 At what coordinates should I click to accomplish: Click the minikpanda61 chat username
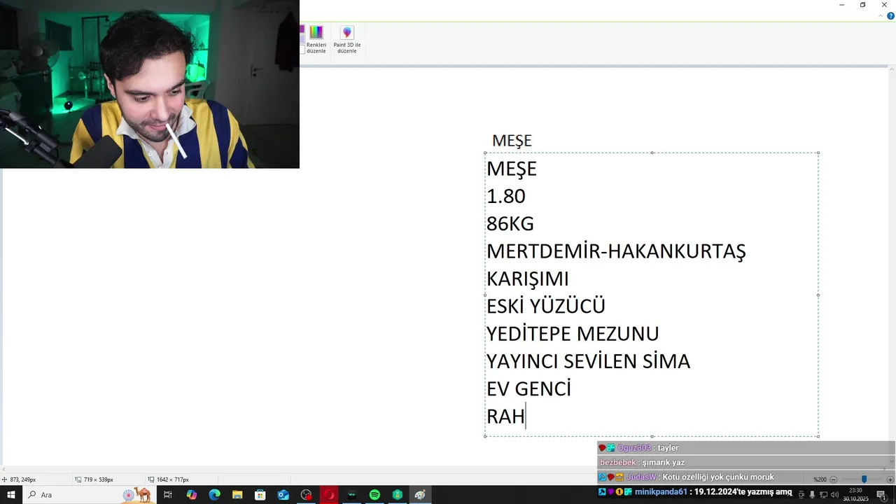click(661, 492)
